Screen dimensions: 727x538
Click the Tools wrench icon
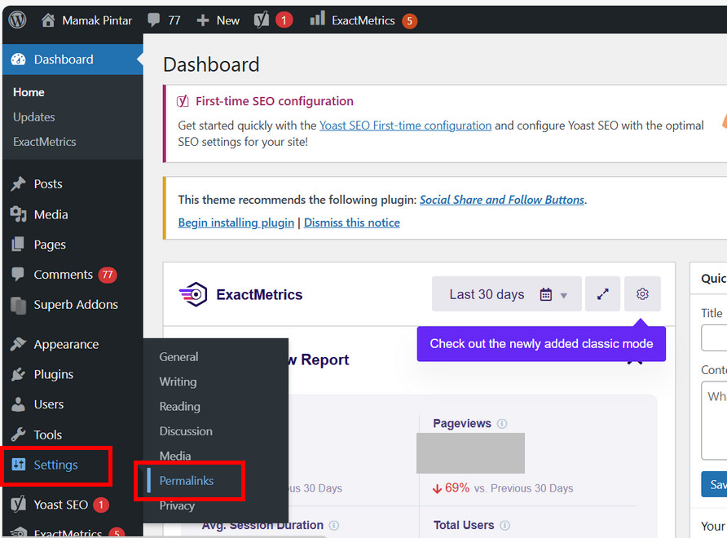point(18,434)
